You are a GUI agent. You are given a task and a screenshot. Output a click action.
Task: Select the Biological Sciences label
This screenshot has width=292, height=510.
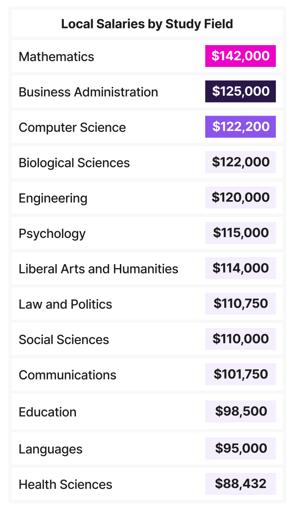(x=74, y=163)
